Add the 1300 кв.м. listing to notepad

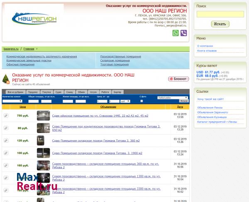click(x=6, y=178)
